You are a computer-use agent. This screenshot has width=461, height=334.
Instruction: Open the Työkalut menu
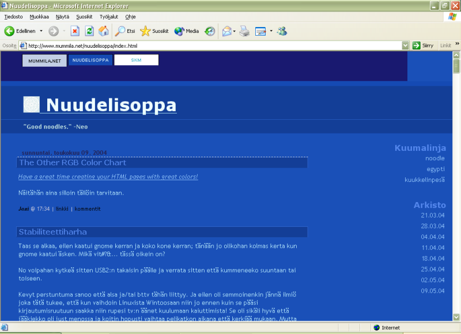[x=109, y=17]
